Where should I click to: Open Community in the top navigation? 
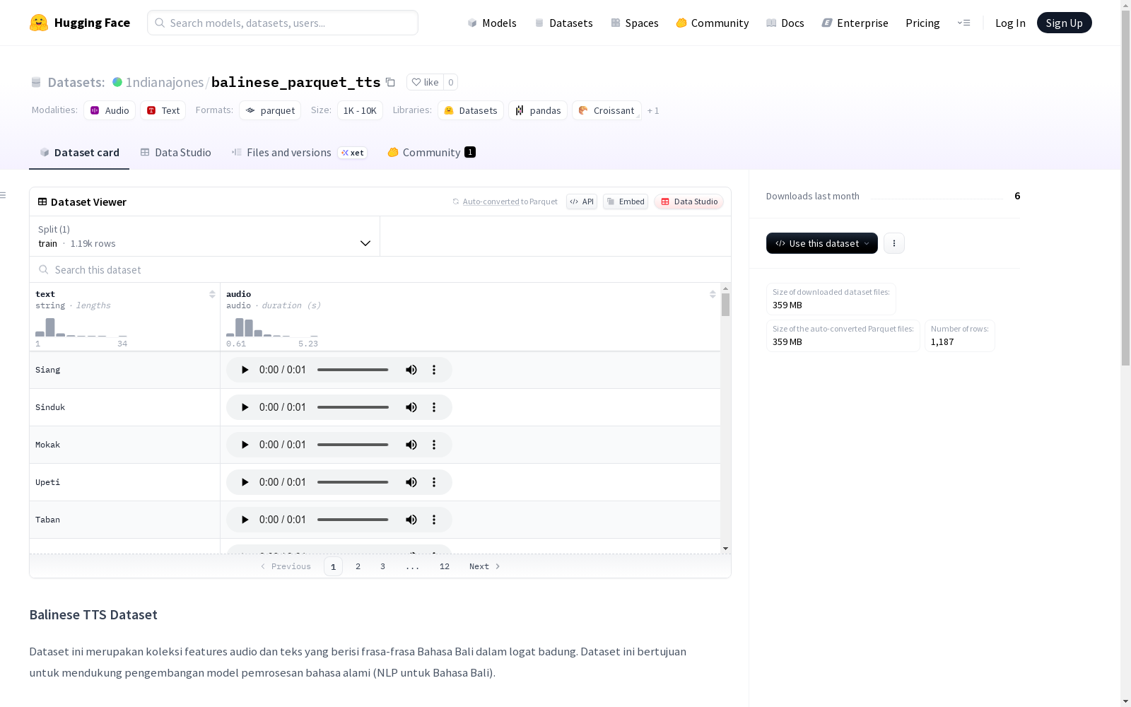click(x=713, y=23)
